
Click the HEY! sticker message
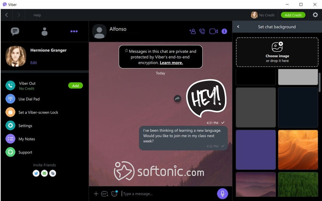(x=206, y=98)
